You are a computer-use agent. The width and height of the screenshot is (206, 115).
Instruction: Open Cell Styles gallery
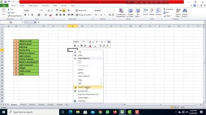click(138, 13)
